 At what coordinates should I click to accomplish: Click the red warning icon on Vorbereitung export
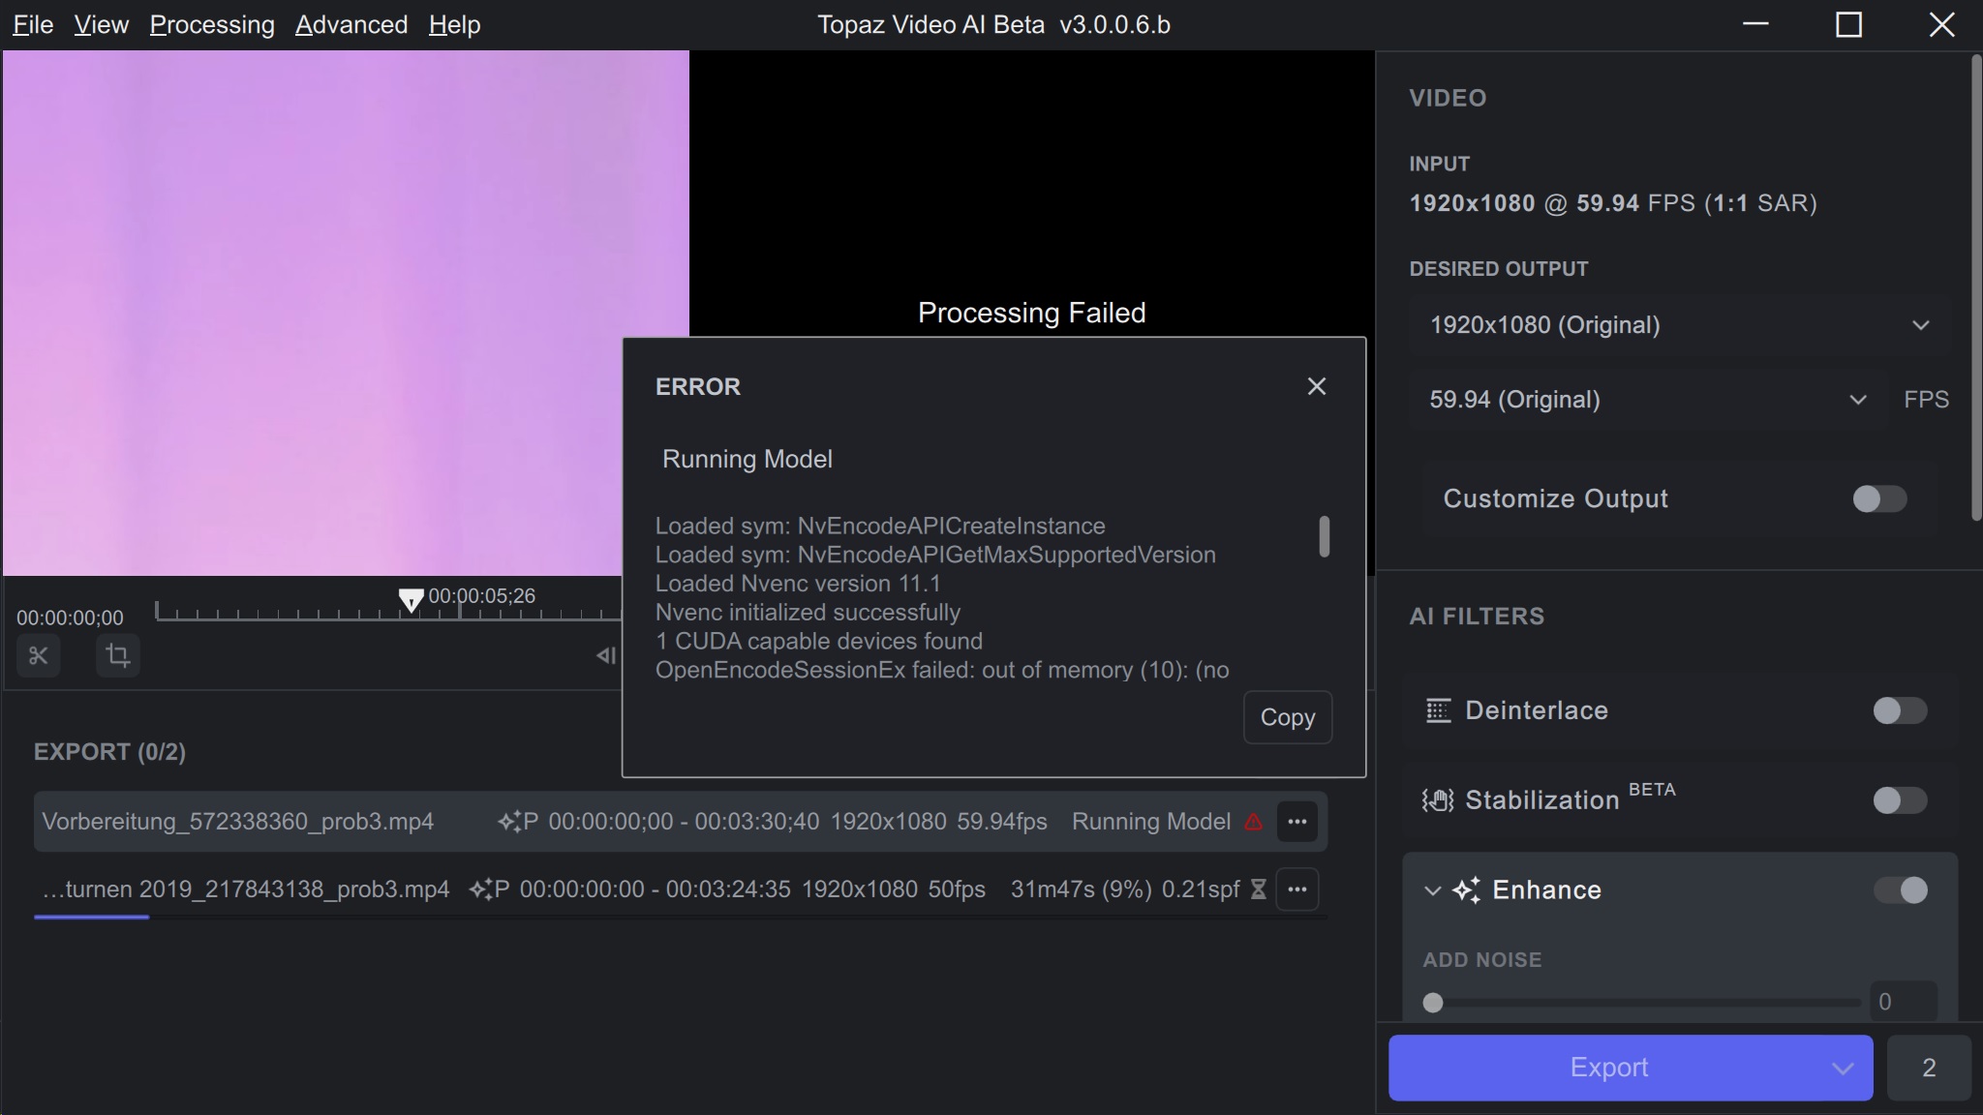pyautogui.click(x=1254, y=822)
